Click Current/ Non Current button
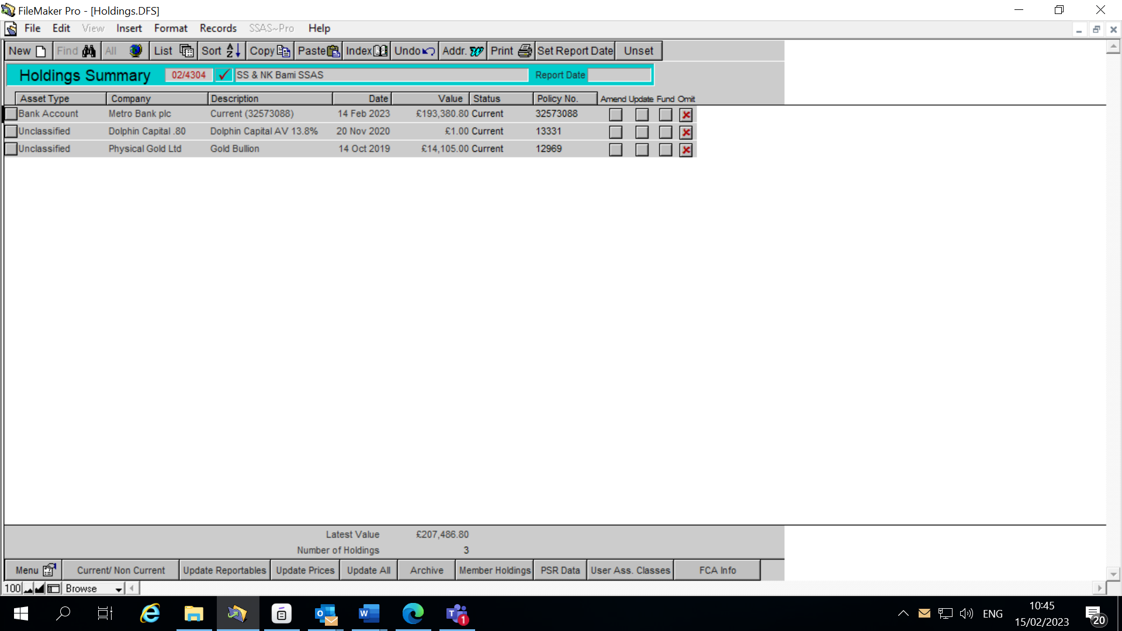Screen dimensions: 1122x631 tap(121, 570)
